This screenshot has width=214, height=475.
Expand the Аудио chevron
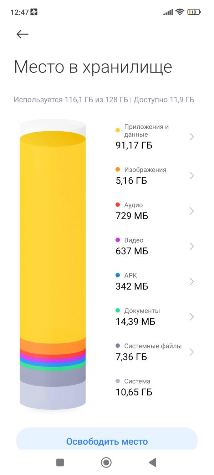click(192, 211)
